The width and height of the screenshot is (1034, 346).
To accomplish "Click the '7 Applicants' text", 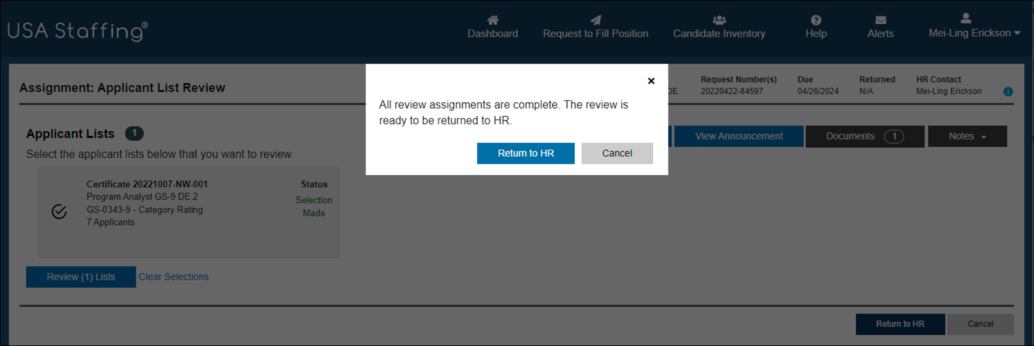I will coord(111,222).
